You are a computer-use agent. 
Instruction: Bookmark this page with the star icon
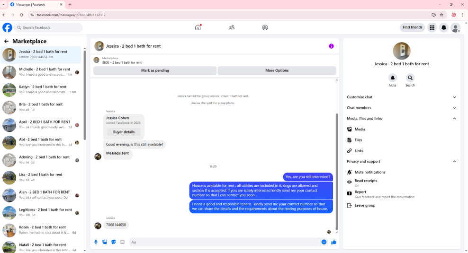pos(442,15)
